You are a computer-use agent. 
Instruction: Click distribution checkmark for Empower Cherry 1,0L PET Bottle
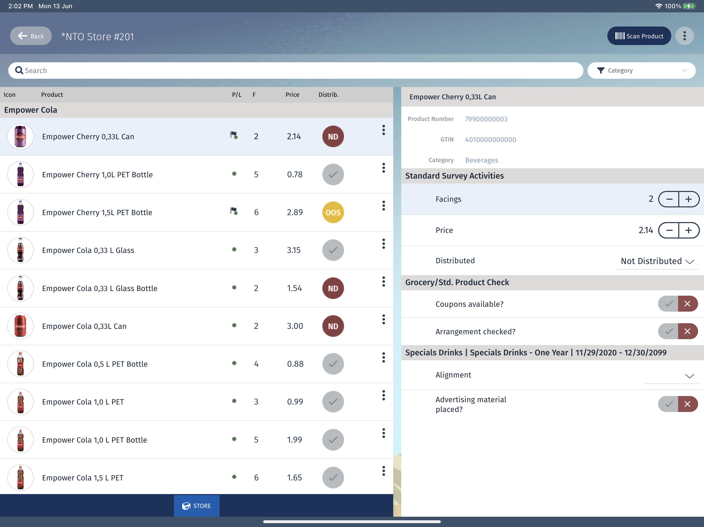click(x=333, y=174)
